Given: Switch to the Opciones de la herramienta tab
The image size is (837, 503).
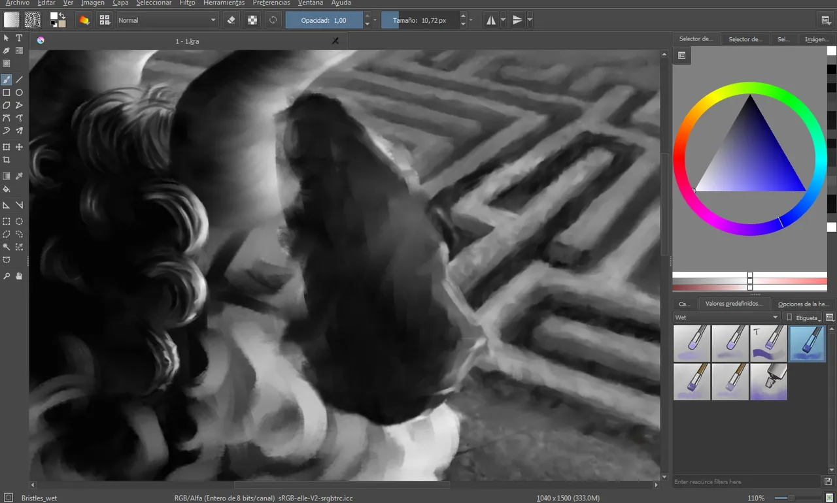Looking at the screenshot, I should (x=803, y=304).
